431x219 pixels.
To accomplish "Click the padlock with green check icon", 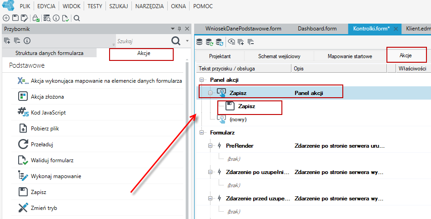I will click(x=36, y=19).
